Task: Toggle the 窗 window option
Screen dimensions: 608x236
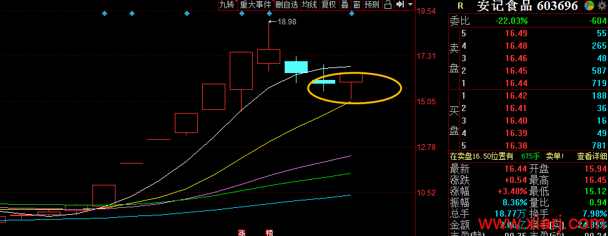Action: click(x=356, y=4)
